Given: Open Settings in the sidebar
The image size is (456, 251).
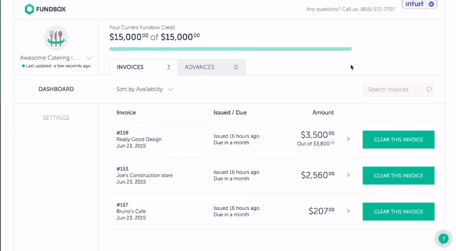Looking at the screenshot, I should point(56,118).
